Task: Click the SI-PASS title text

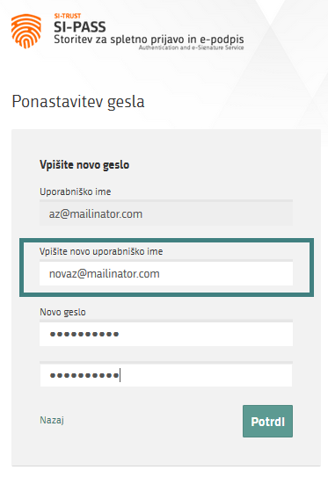Action: pos(80,27)
